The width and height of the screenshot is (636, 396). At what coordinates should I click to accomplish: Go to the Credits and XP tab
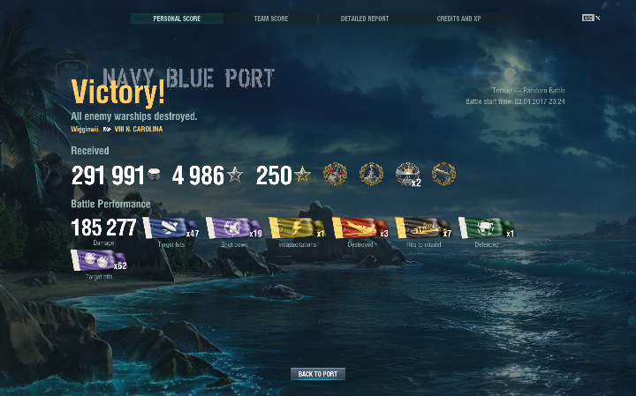[458, 19]
